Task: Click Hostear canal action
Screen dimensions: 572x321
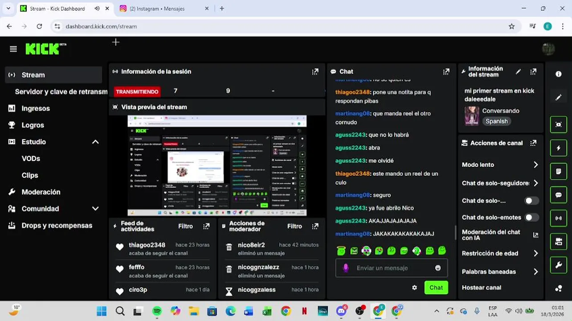Action: point(482,288)
